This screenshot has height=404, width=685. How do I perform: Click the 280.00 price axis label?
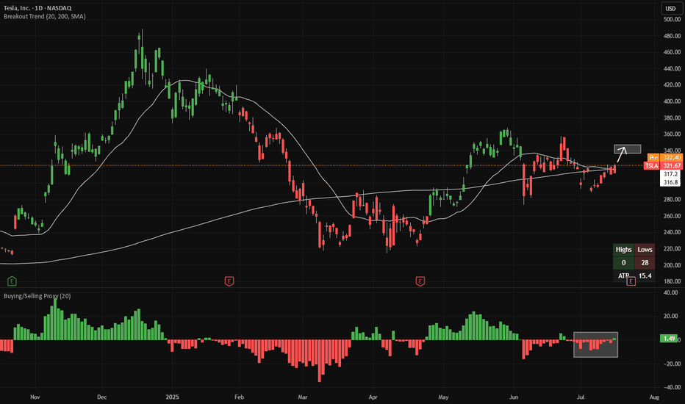(x=672, y=200)
